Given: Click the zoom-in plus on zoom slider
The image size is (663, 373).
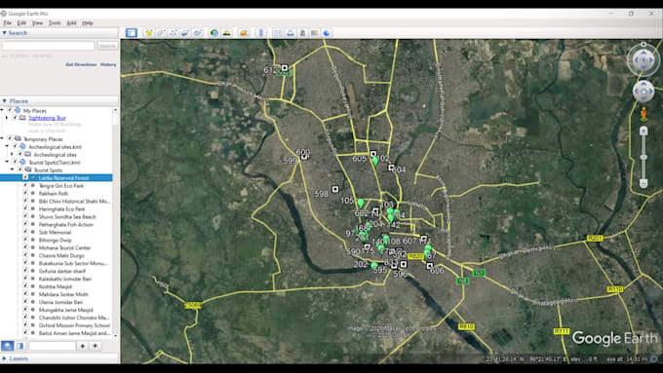Looking at the screenshot, I should (x=643, y=131).
